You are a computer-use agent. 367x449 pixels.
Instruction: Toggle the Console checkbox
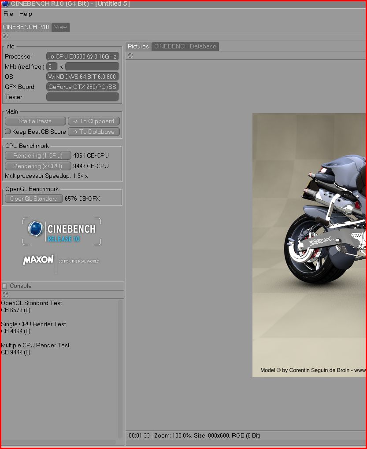[x=4, y=286]
